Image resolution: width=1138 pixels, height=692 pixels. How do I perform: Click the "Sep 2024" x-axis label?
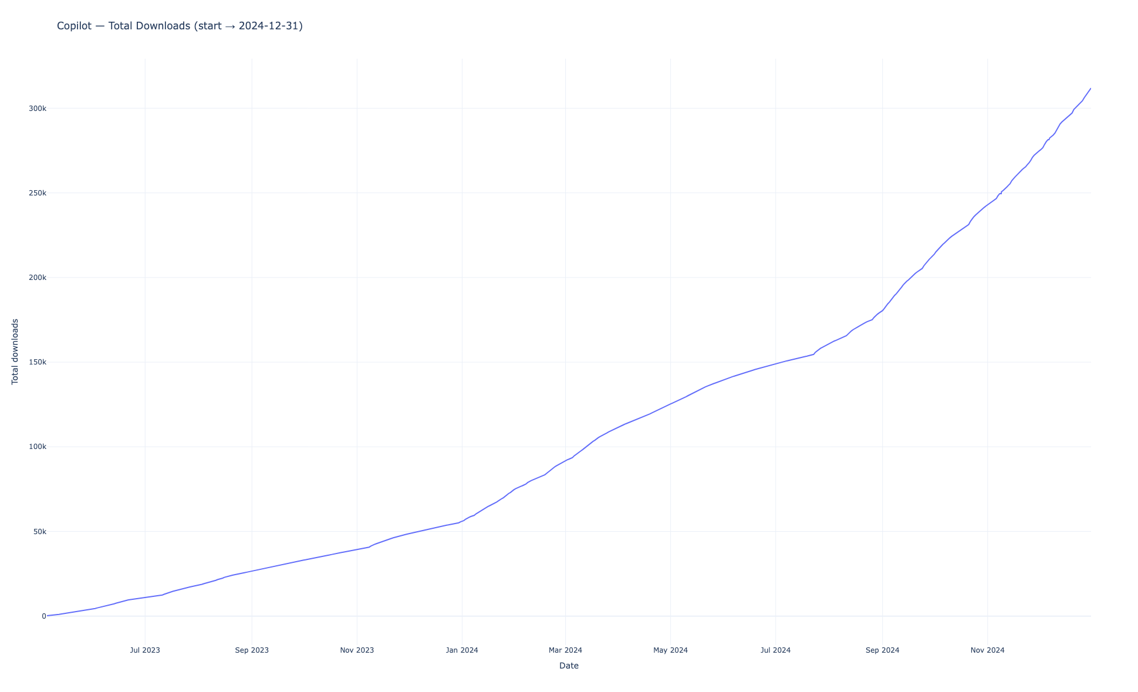(882, 650)
